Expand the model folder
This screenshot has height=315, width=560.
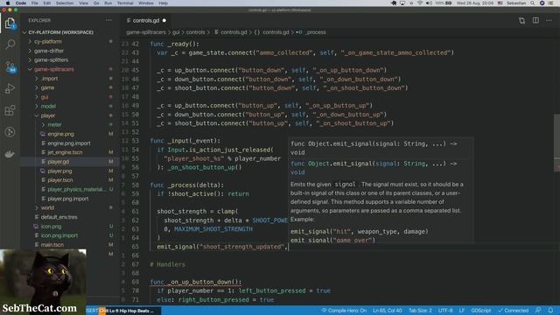pos(48,107)
